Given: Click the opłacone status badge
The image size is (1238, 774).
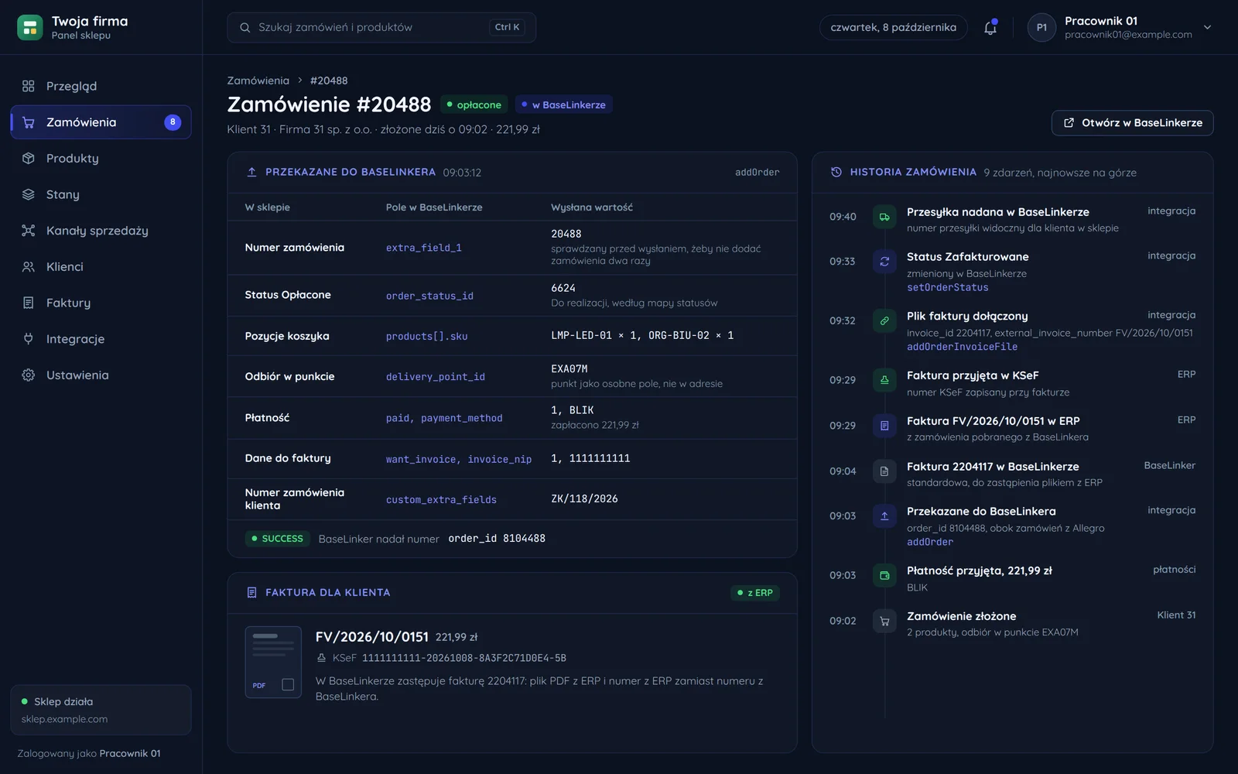Looking at the screenshot, I should [x=474, y=104].
